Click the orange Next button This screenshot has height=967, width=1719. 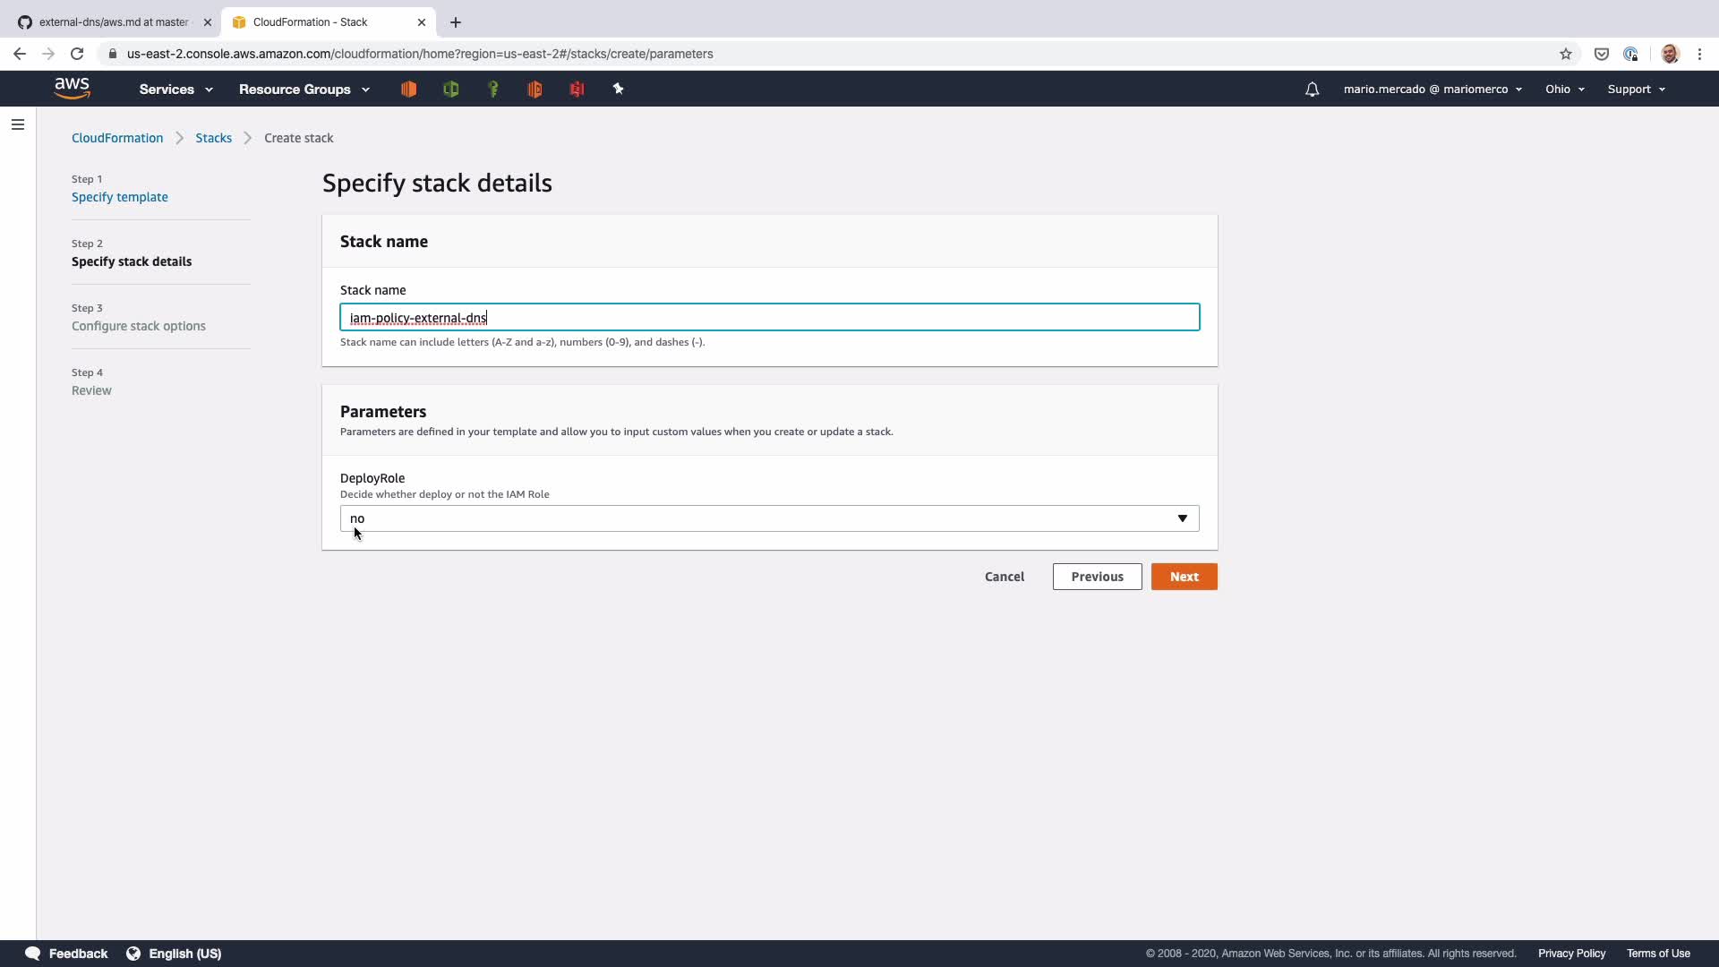coord(1184,577)
